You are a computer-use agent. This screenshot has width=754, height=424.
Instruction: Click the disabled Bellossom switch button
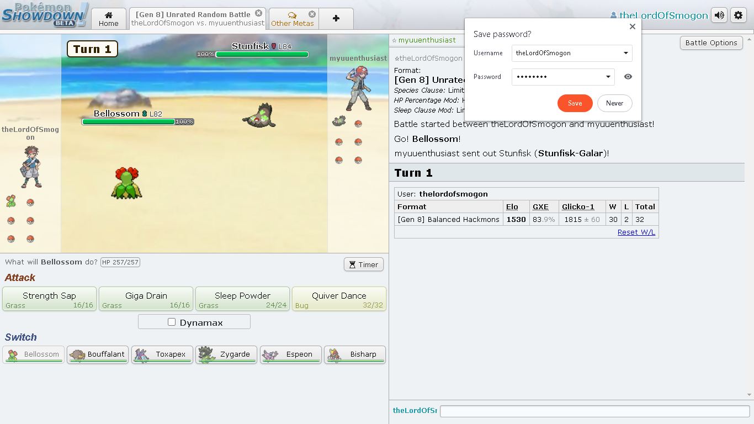click(33, 354)
